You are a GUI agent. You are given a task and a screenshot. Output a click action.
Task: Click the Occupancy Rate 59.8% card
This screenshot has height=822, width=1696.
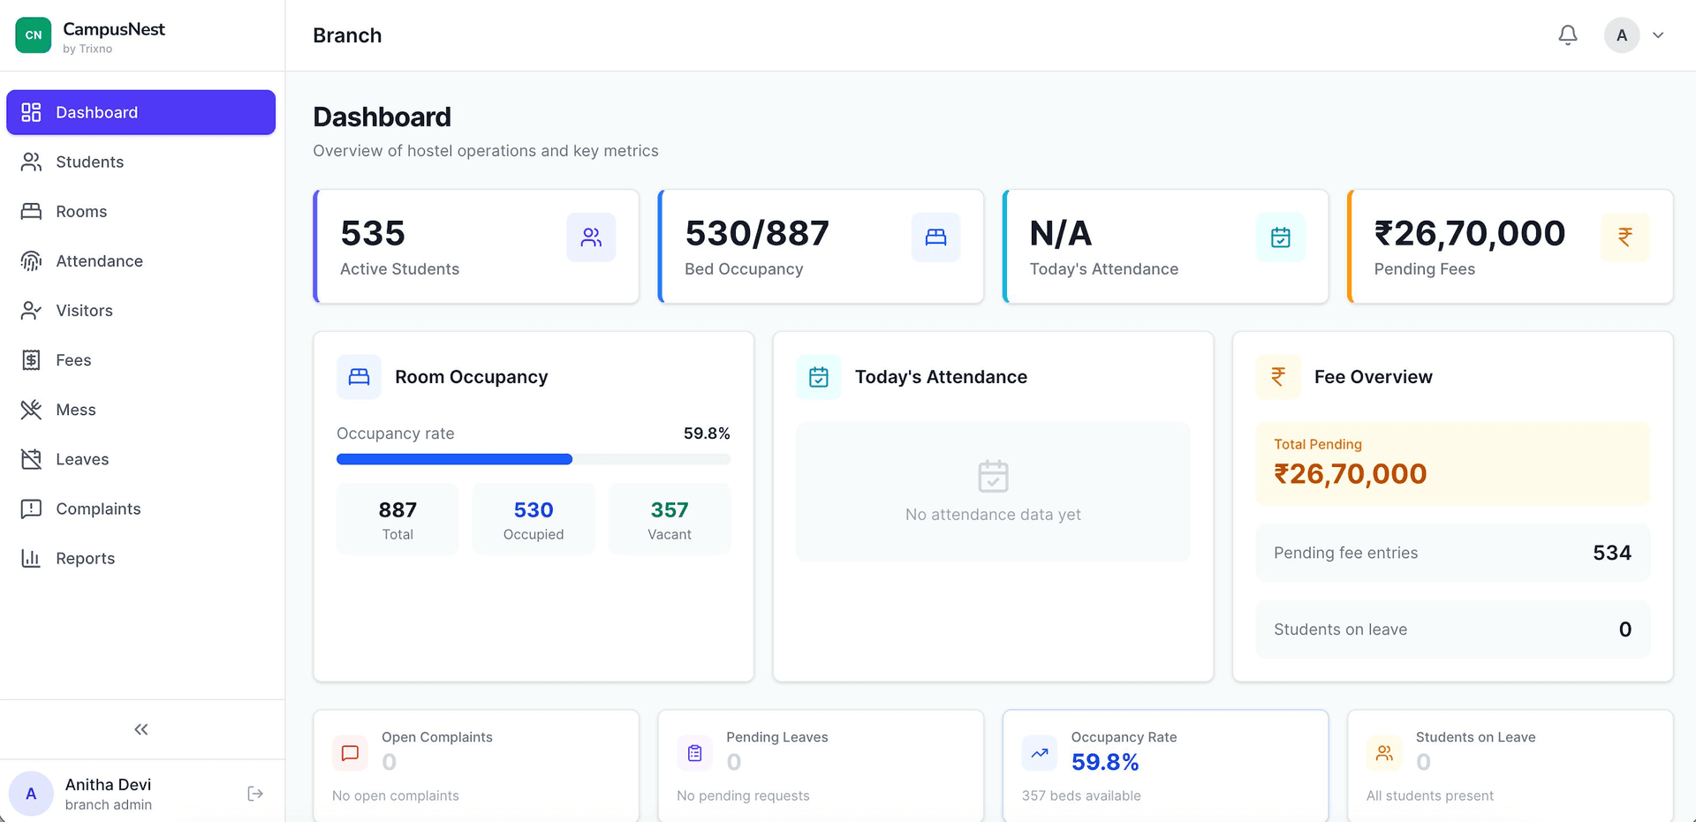1164,765
